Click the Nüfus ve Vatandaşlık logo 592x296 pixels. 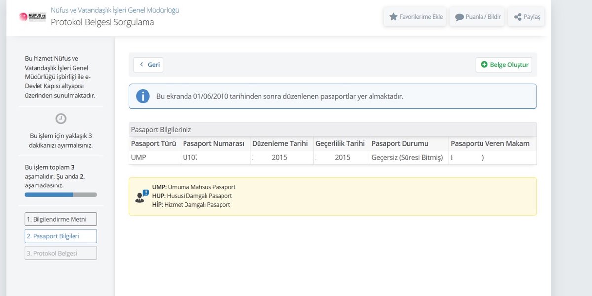[32, 17]
